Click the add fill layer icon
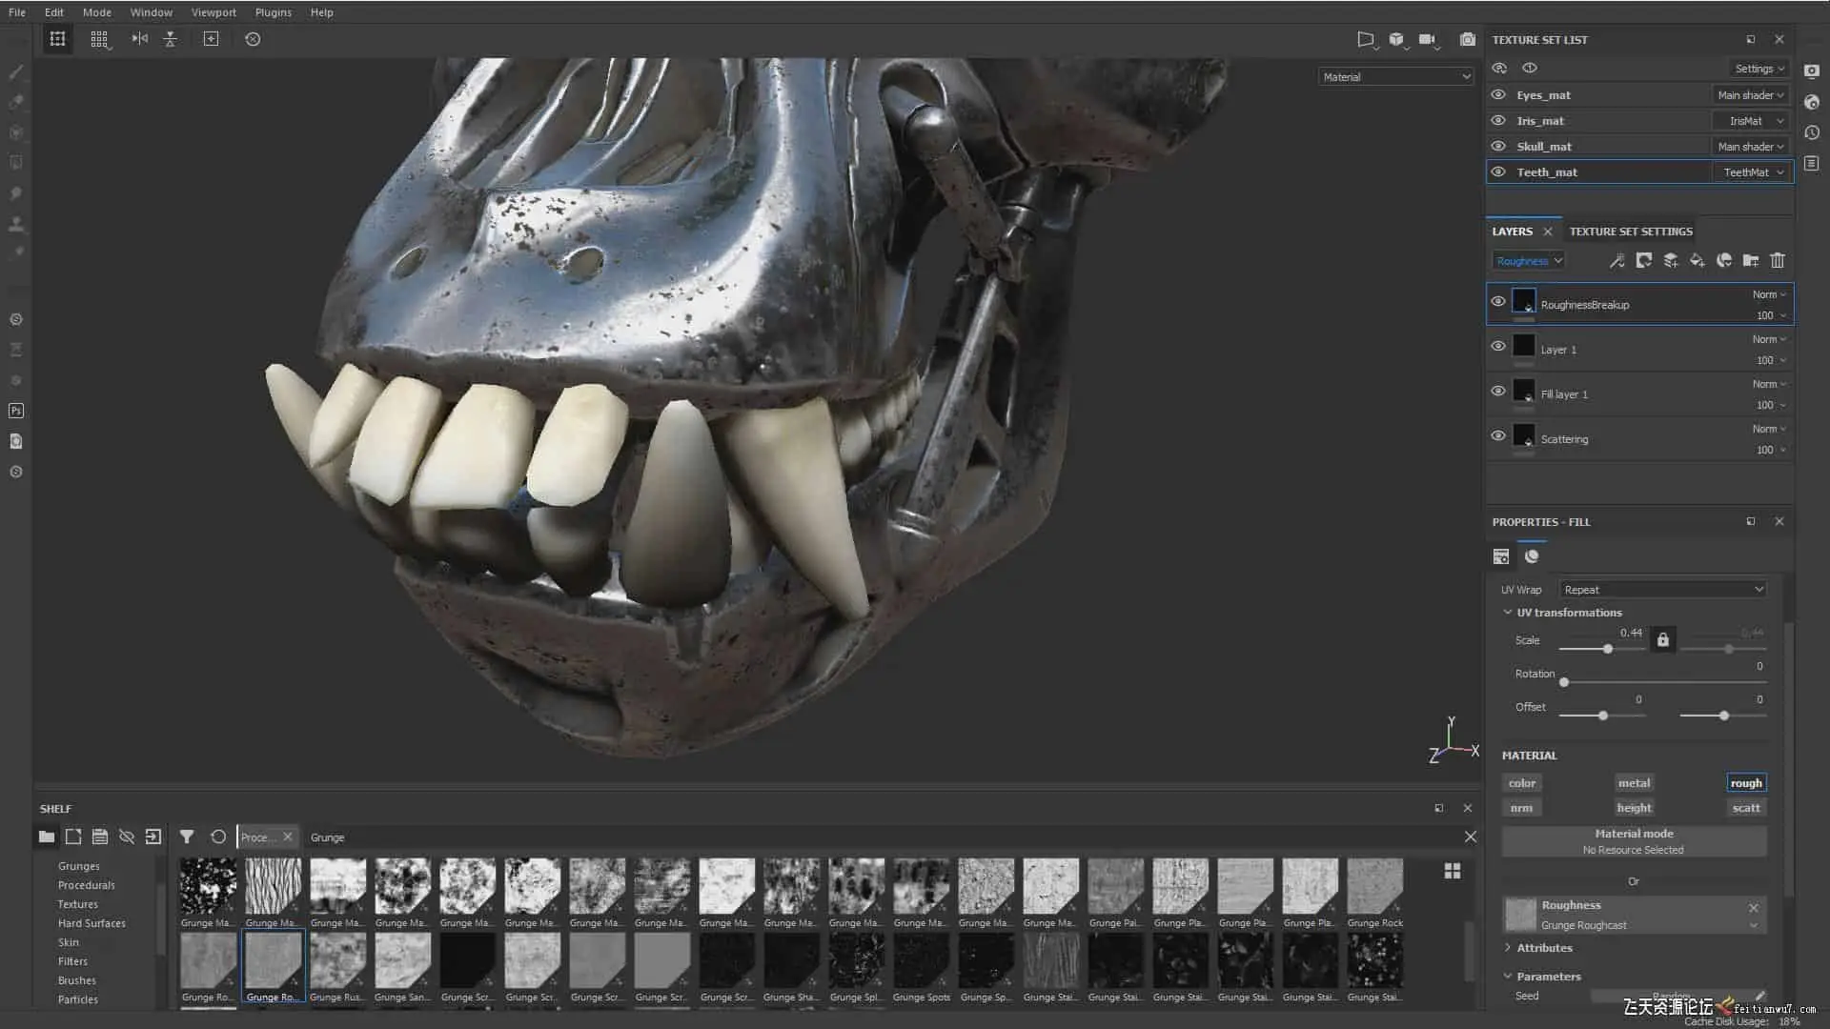 pos(1698,260)
